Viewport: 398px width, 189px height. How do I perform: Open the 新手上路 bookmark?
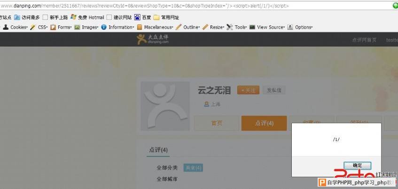(55, 17)
